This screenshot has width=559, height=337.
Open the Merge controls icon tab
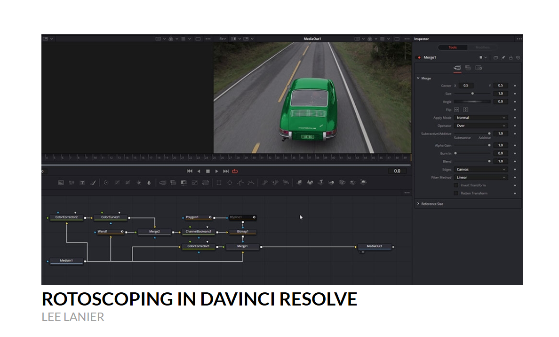pyautogui.click(x=457, y=68)
